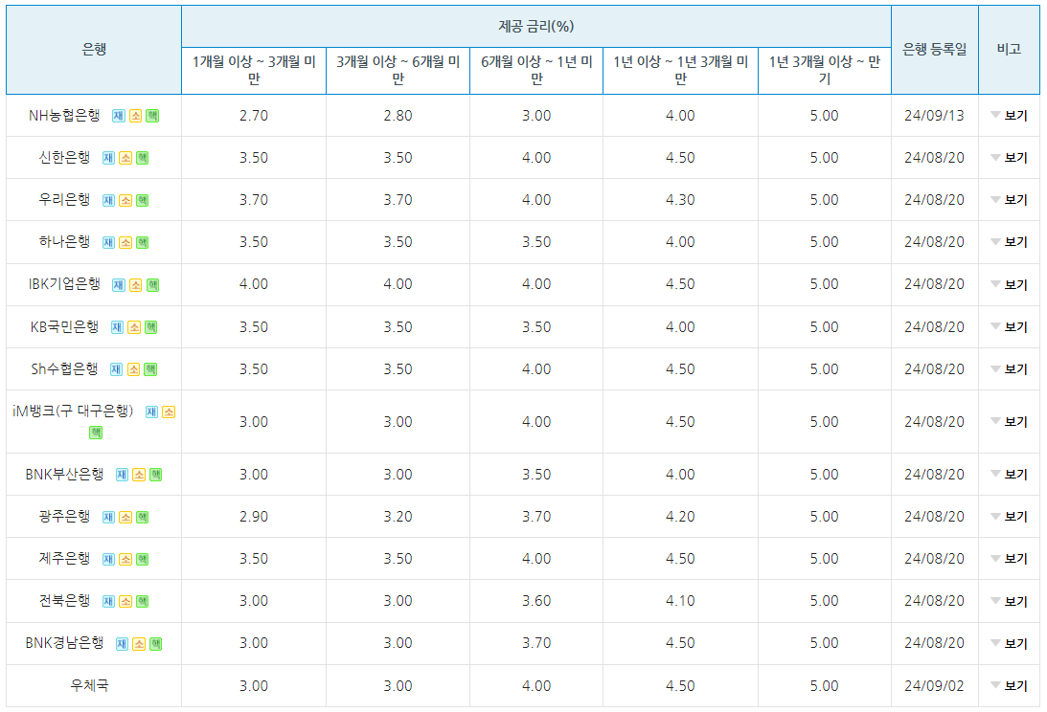Viewport: 1047px width, 712px height.
Task: Click the green 핵 badge beside IBK기업은행
Action: click(x=152, y=285)
